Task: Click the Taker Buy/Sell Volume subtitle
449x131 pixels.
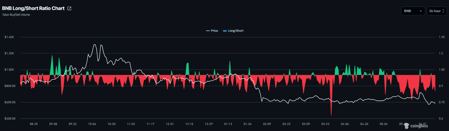Action: click(x=16, y=14)
